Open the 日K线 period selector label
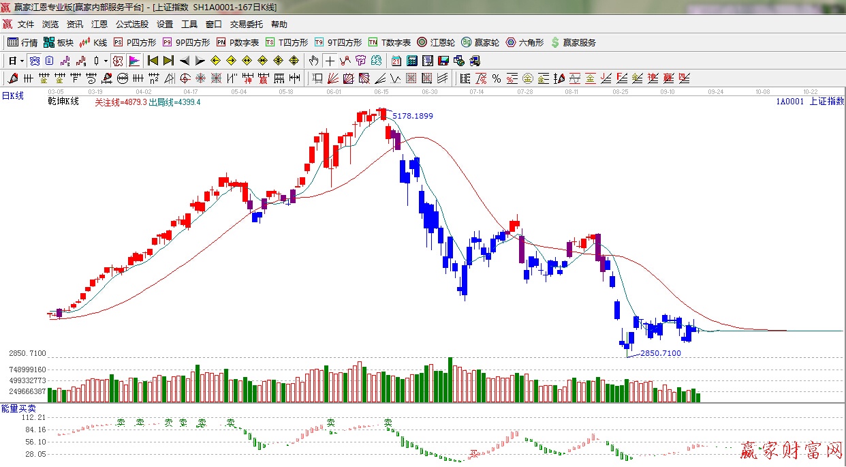Screen dimensions: 846x467 12,96
